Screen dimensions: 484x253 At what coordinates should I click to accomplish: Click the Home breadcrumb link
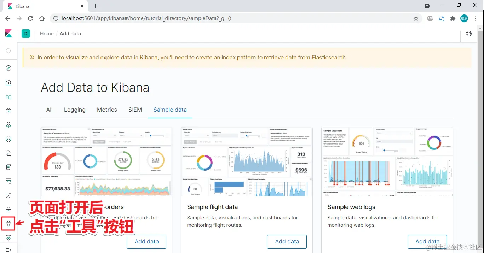[x=47, y=34]
